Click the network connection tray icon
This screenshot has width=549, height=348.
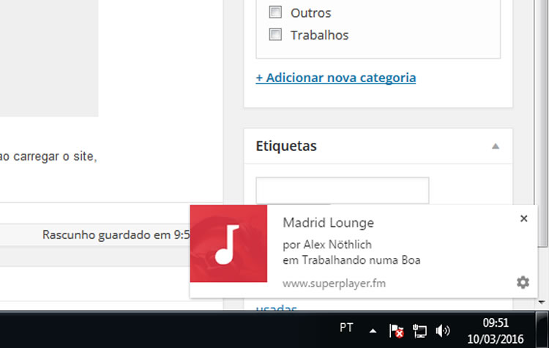point(419,330)
